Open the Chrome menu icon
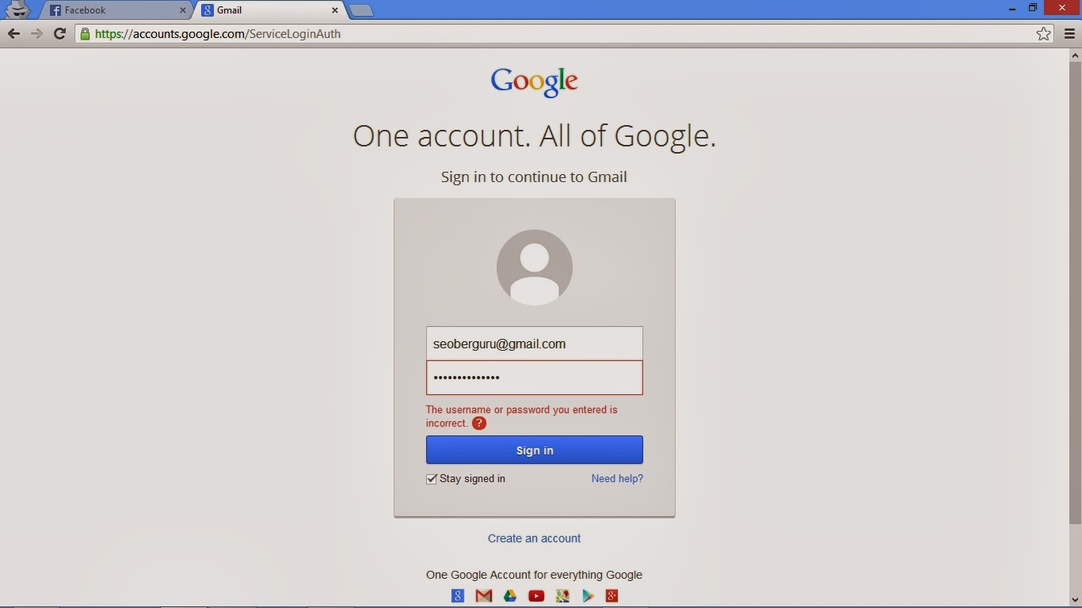This screenshot has height=608, width=1082. point(1070,33)
